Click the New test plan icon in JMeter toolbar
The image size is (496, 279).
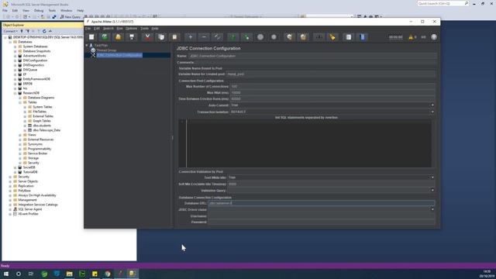click(x=91, y=37)
